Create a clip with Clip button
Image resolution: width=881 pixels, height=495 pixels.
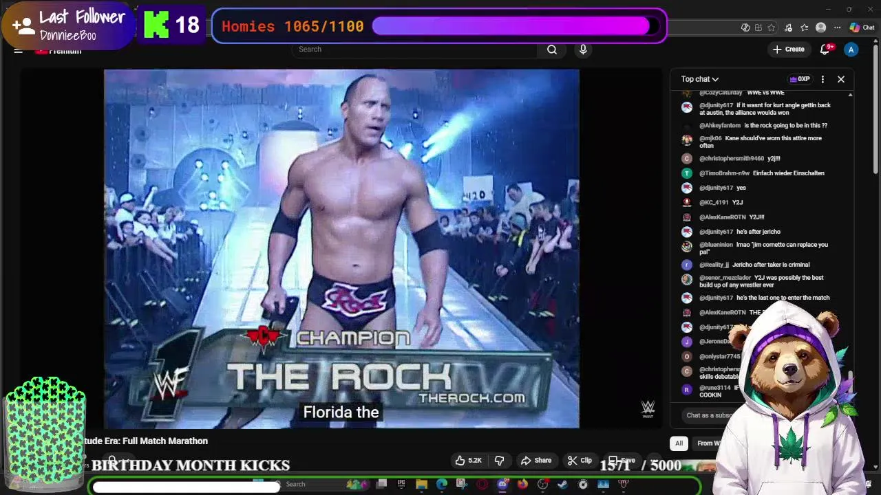coord(580,461)
